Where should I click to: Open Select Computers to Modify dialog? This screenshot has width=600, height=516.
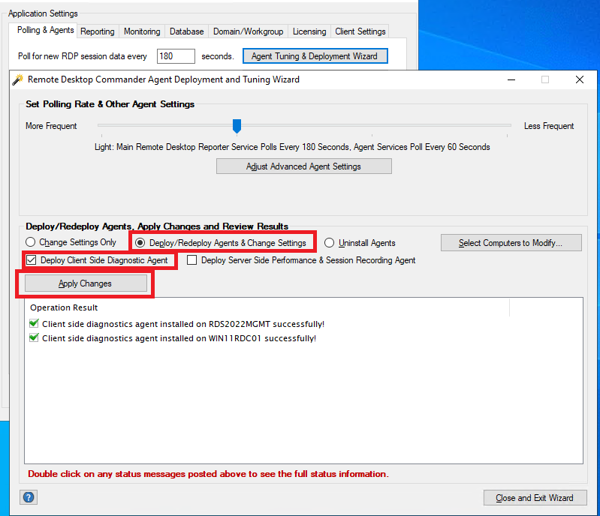(x=510, y=243)
